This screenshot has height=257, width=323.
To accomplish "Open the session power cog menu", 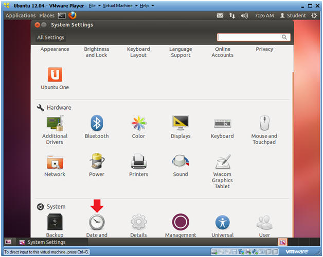I will click(x=314, y=15).
